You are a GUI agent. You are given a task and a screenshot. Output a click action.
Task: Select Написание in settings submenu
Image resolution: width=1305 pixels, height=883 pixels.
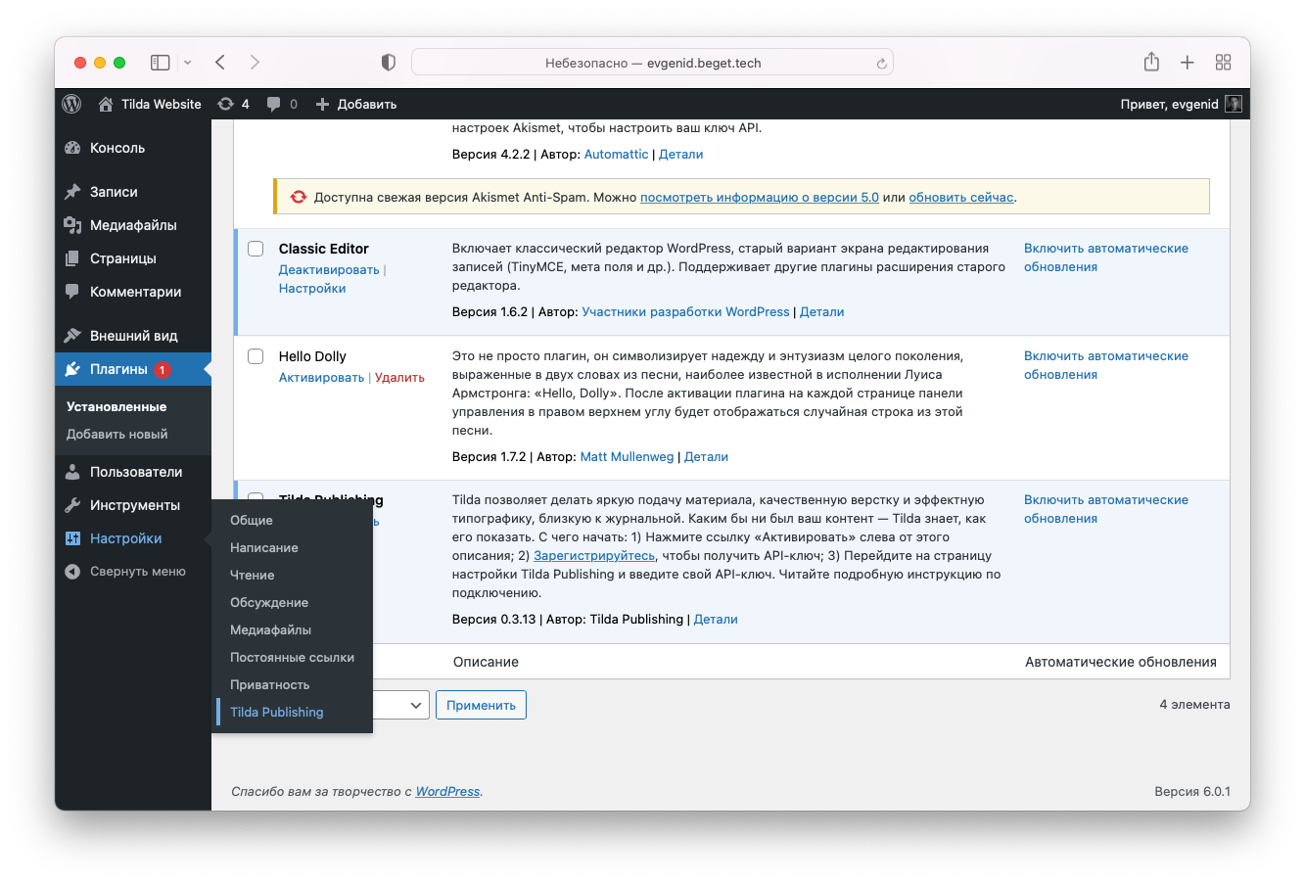point(264,547)
